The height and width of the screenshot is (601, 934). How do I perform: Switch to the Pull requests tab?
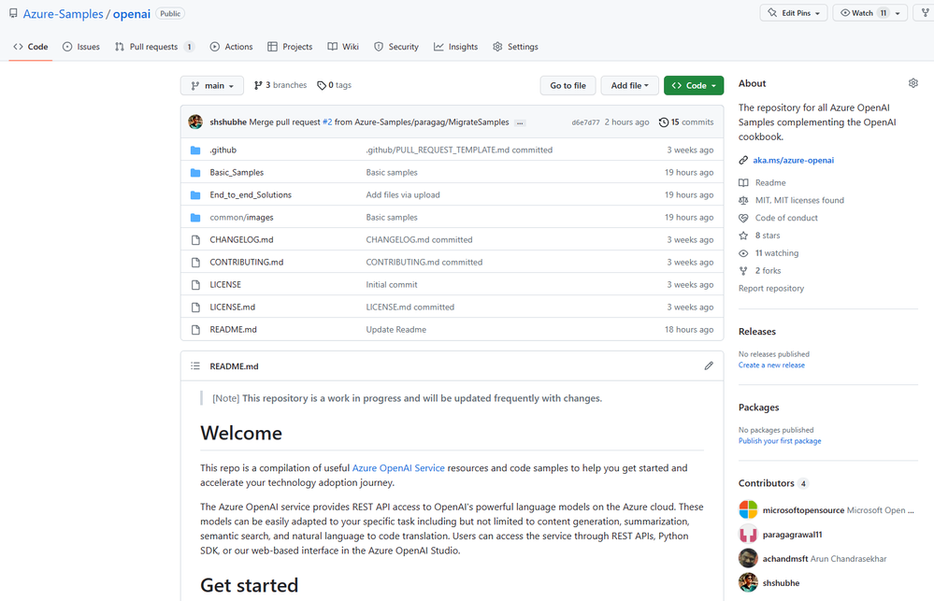(x=154, y=47)
